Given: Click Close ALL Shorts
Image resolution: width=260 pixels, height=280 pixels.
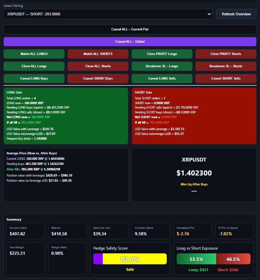Looking at the screenshot, I should 98,66.
